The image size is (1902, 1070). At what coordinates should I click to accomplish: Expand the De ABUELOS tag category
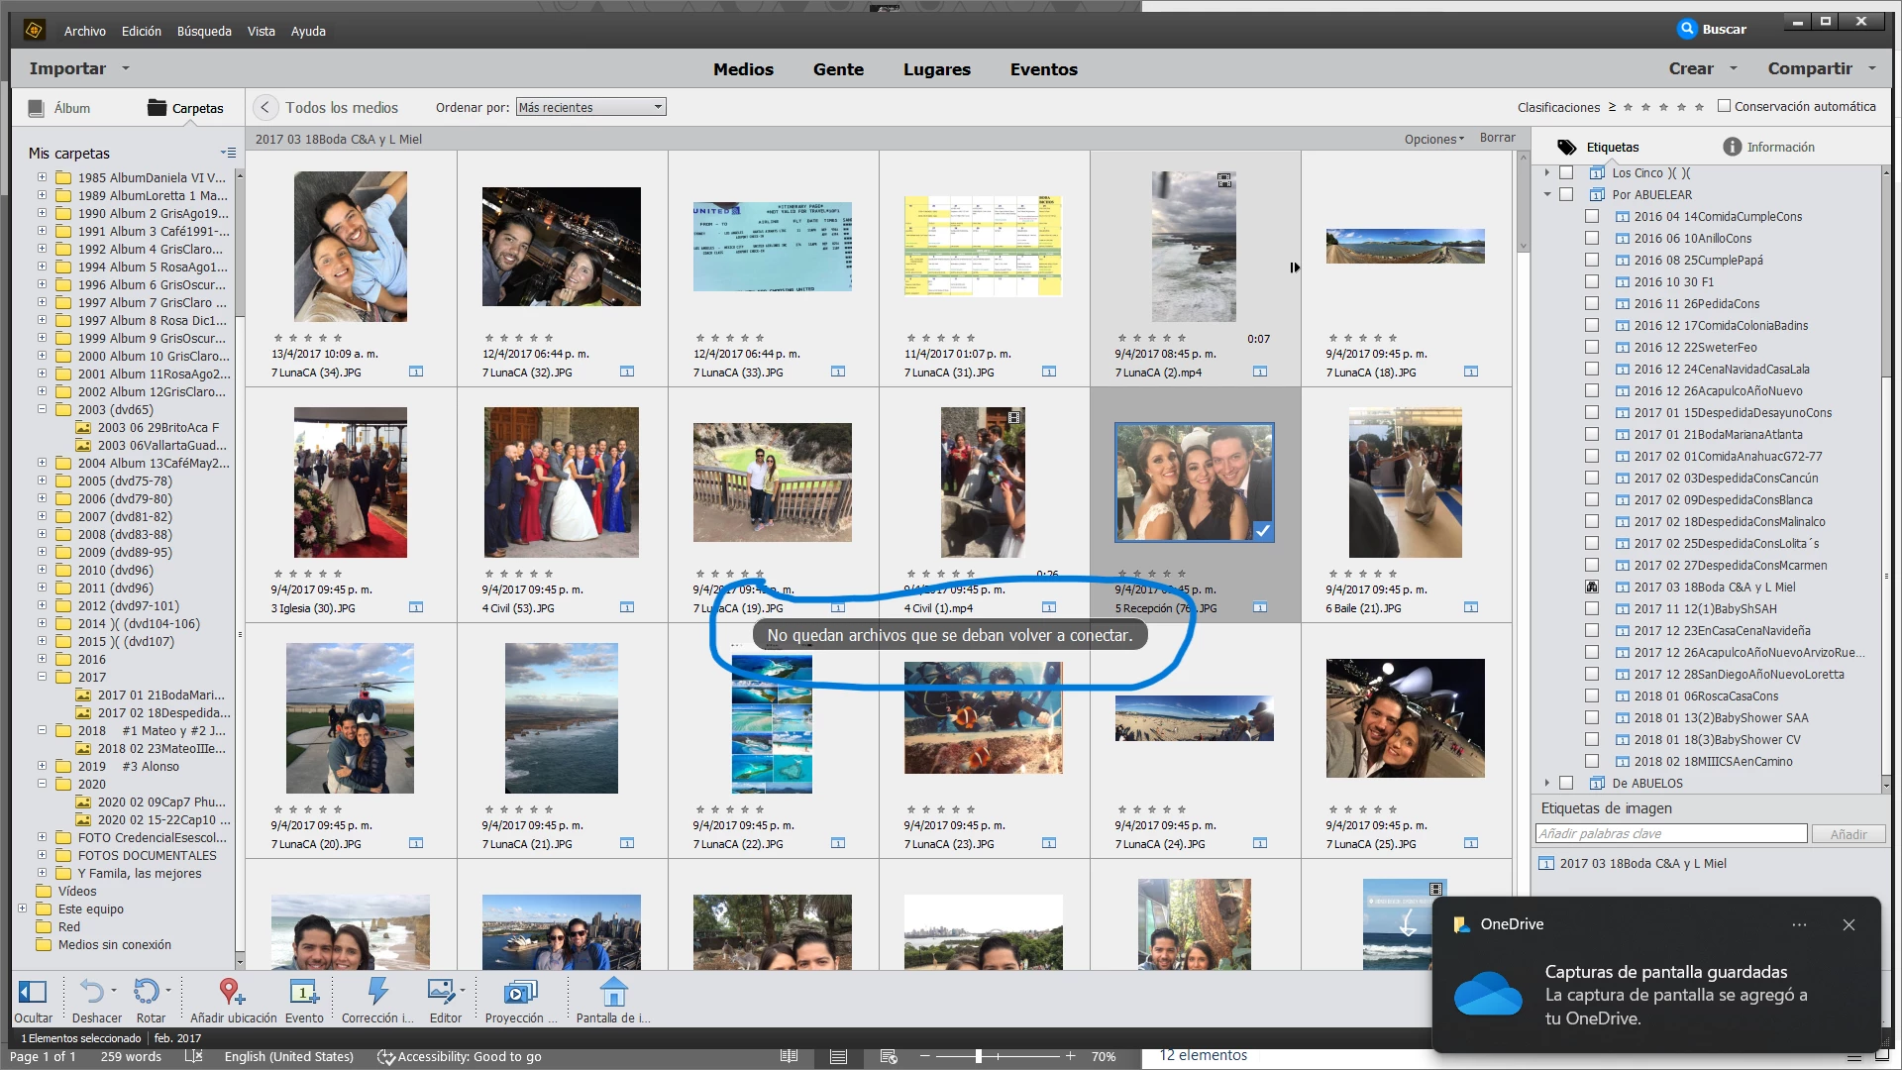[1547, 784]
